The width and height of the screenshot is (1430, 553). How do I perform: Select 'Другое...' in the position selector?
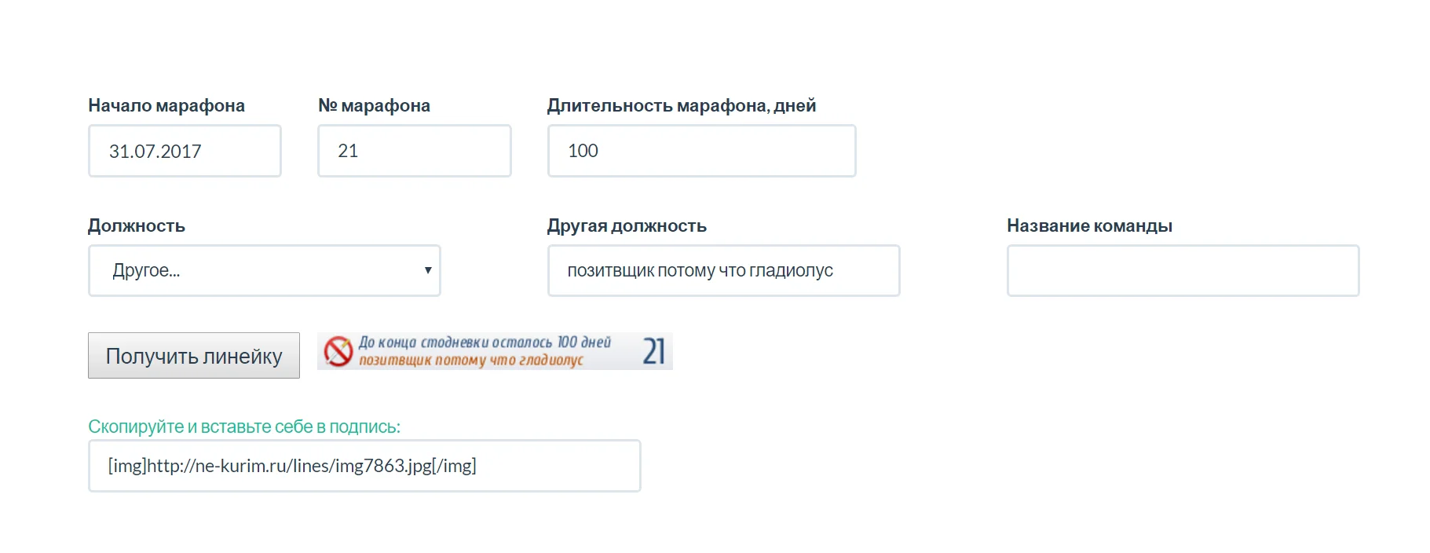[x=265, y=270]
